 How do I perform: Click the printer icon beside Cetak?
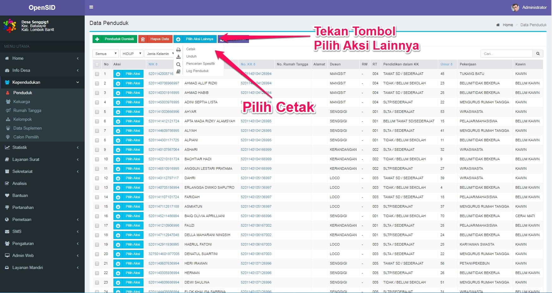(x=179, y=50)
